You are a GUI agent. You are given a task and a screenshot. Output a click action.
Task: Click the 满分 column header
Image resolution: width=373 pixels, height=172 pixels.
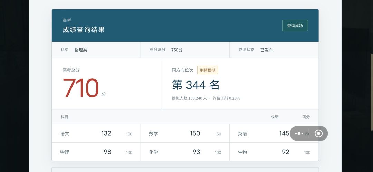[306, 117]
